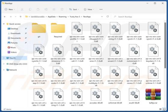Screen dimensions: 168x112
Task: Click the vertical scrollbar thumb
Action: pos(165,45)
